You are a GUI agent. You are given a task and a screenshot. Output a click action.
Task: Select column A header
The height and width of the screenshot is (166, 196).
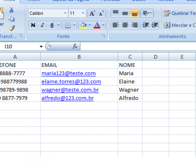[x=20, y=57]
